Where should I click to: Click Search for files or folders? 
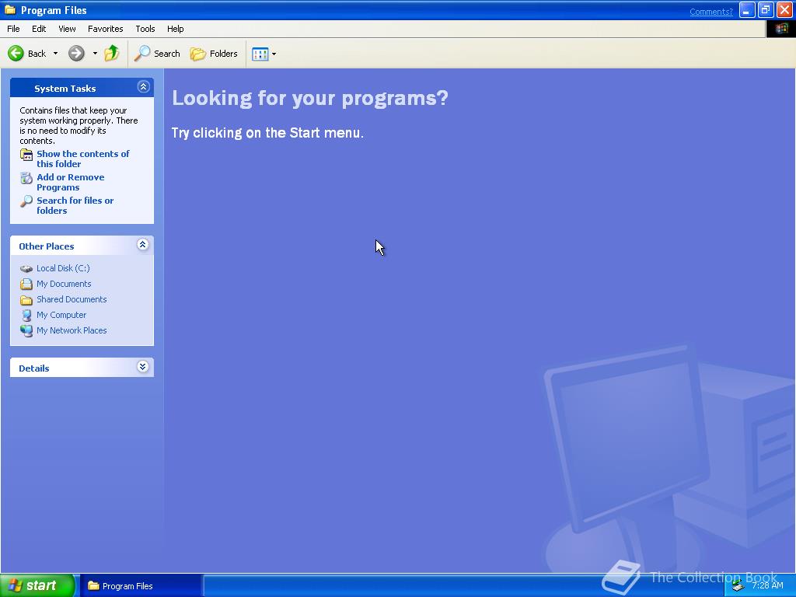point(75,205)
